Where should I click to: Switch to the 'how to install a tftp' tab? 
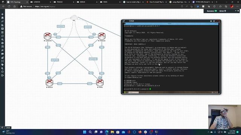(133, 2)
